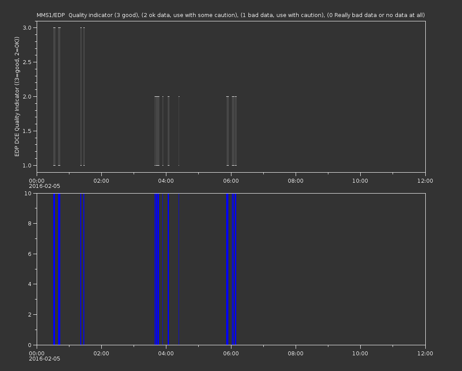The width and height of the screenshot is (462, 371).
Task: Click the 10:00 time label under lower plot
Action: point(360,354)
